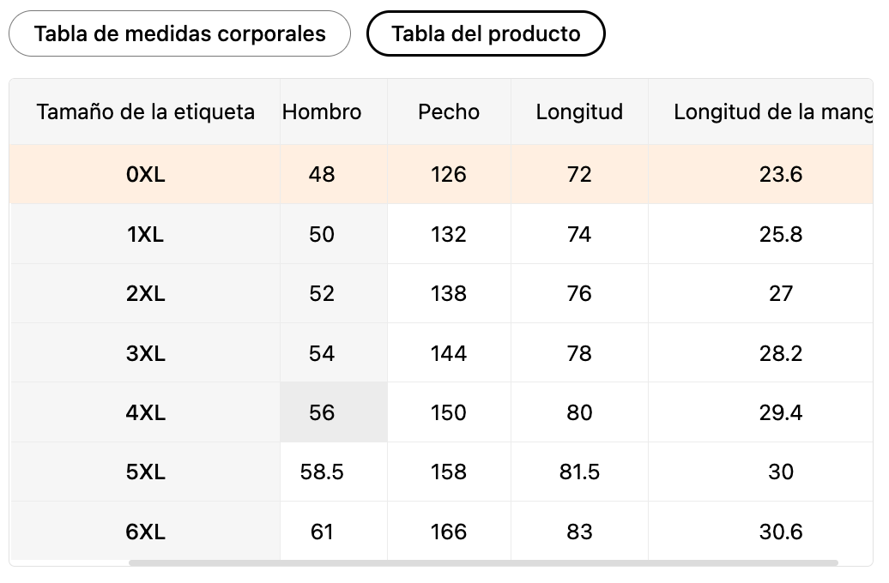The height and width of the screenshot is (583, 889).
Task: Select the 4XL size row label
Action: [x=145, y=413]
